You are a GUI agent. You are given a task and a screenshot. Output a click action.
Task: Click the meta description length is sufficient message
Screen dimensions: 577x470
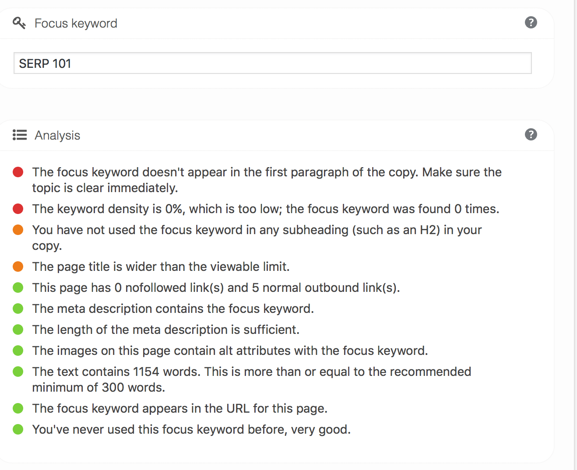coord(166,330)
